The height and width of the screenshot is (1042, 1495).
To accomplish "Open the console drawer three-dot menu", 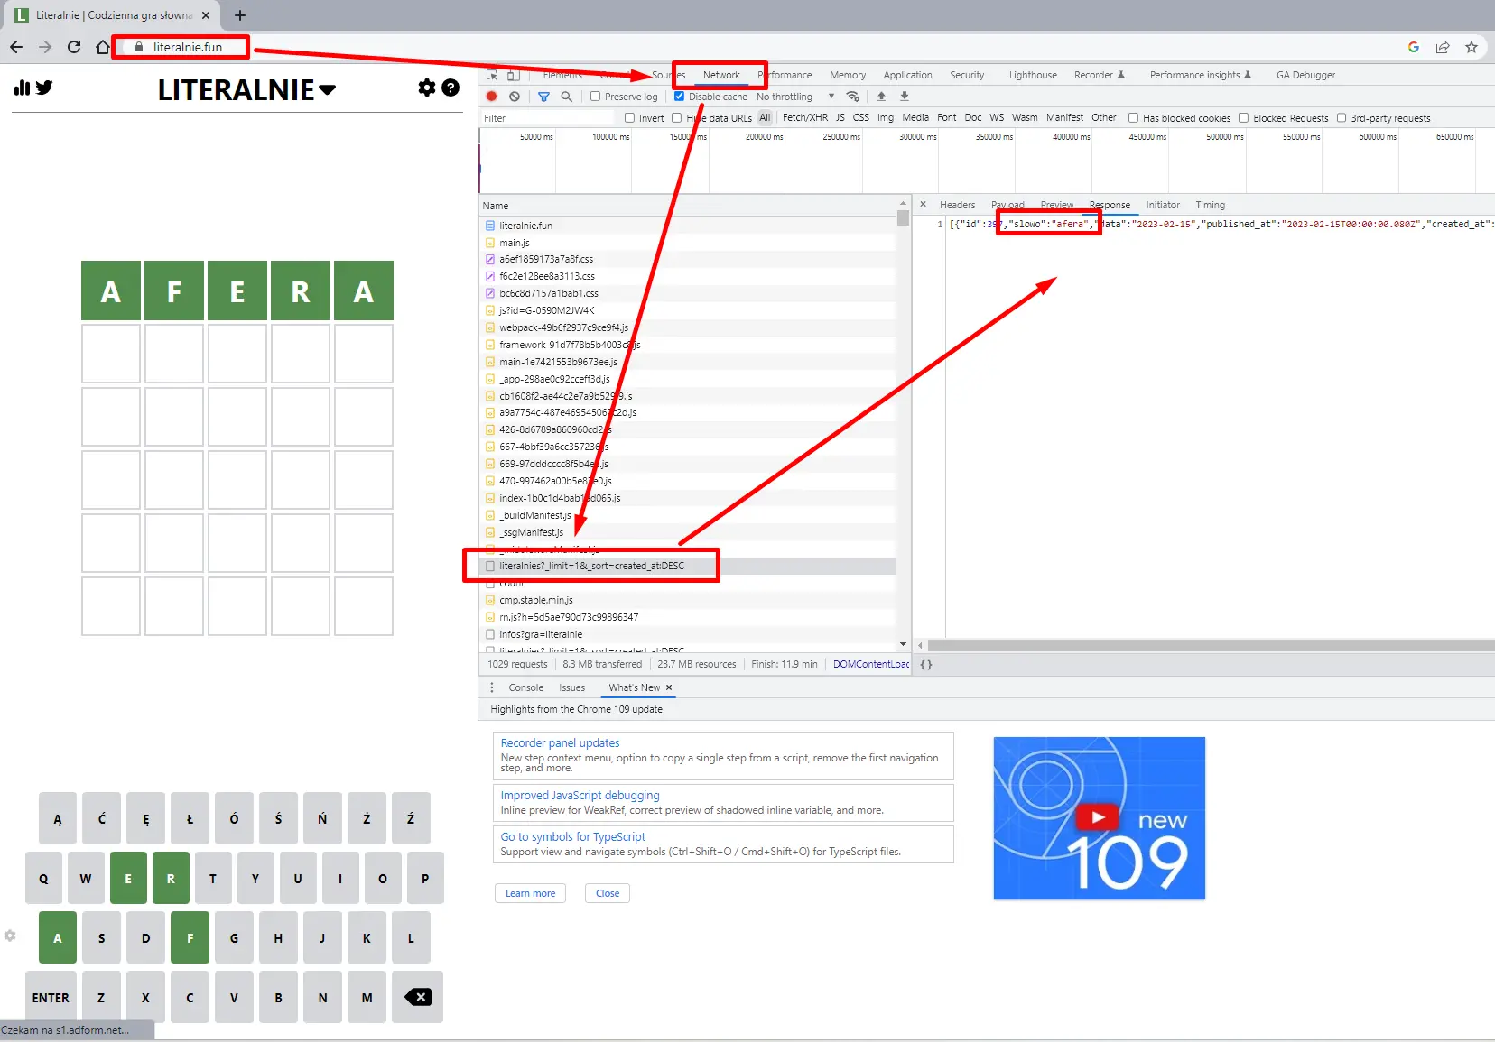I will click(492, 687).
